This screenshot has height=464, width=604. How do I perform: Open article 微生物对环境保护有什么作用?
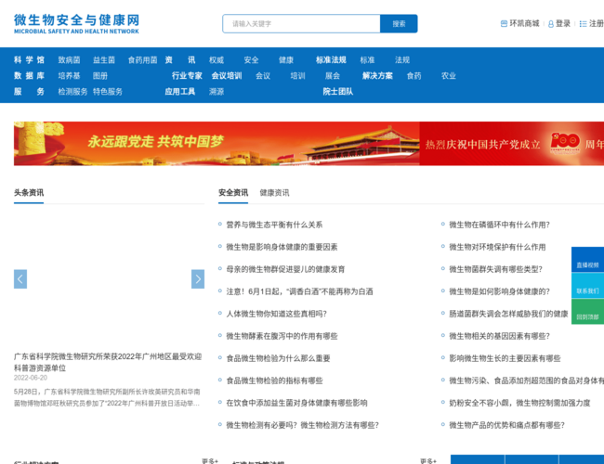tap(497, 247)
